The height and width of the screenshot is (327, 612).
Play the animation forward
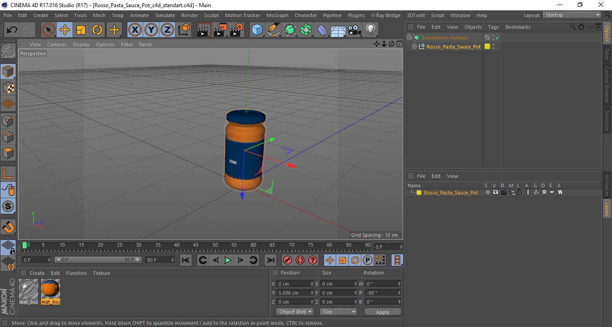[x=228, y=260]
